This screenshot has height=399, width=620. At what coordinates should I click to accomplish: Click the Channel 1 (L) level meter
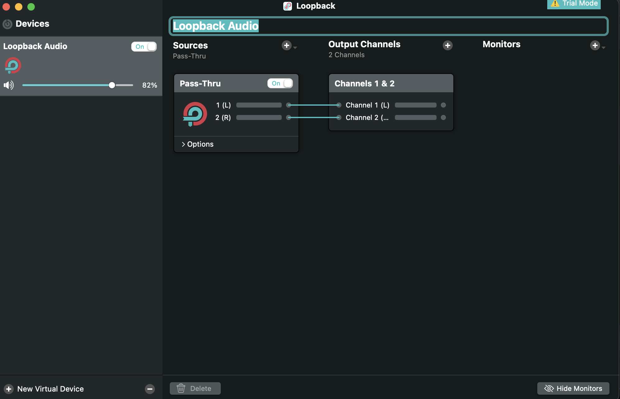pyautogui.click(x=416, y=105)
